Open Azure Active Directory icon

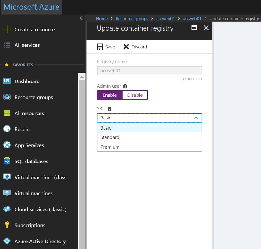7,241
